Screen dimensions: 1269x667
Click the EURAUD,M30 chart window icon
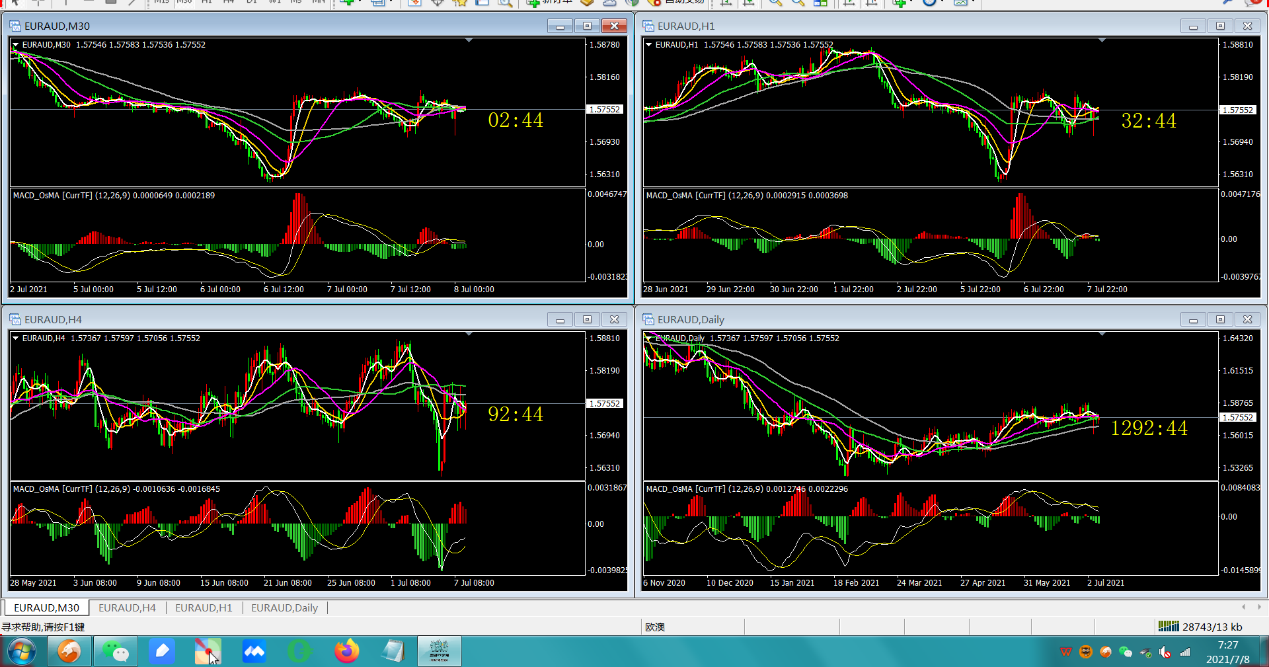15,26
